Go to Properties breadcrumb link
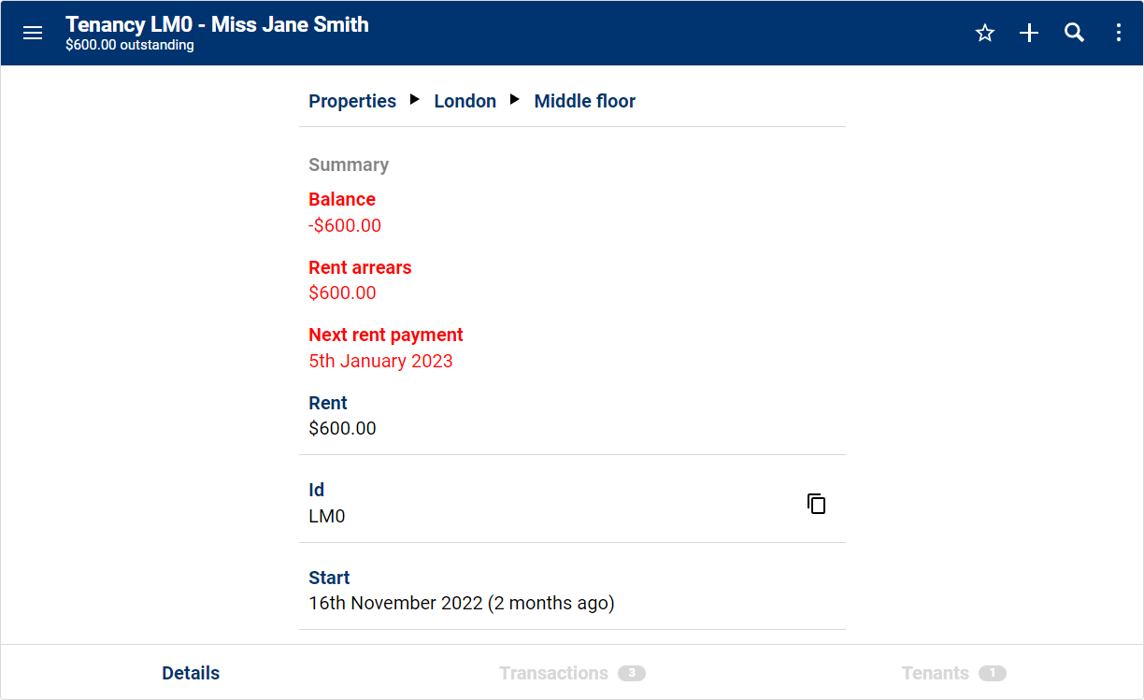 click(x=352, y=101)
